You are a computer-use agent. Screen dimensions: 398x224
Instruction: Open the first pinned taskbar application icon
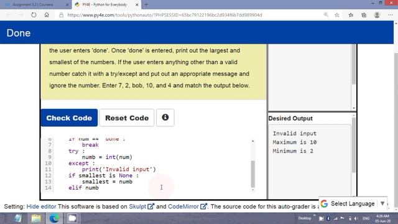click(x=18, y=218)
